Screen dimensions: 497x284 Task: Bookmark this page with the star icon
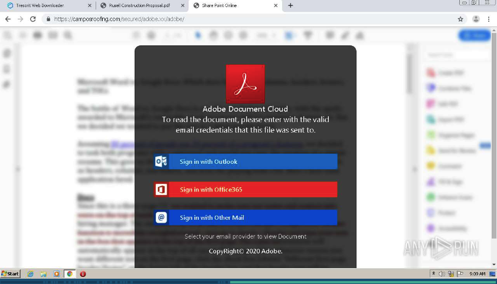[x=460, y=19]
